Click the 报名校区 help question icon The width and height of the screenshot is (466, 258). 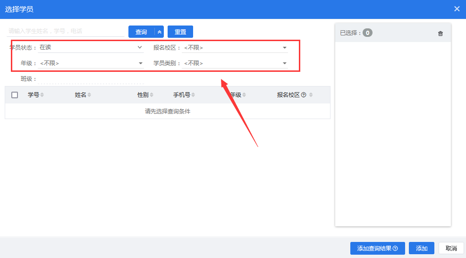[x=304, y=95]
